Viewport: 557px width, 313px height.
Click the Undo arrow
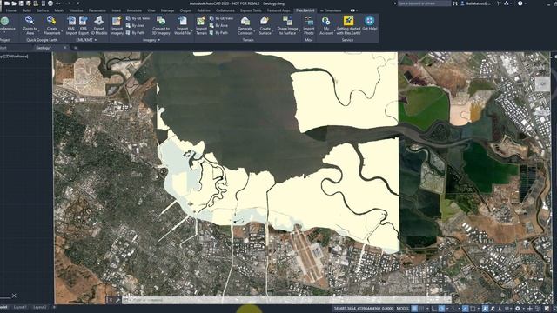point(57,3)
